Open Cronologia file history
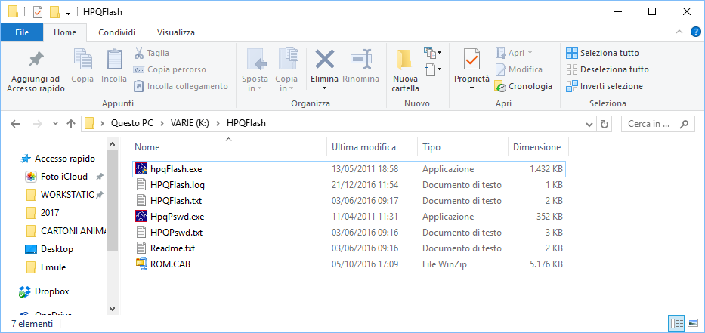Screen dimensions: 705x333 tap(524, 86)
